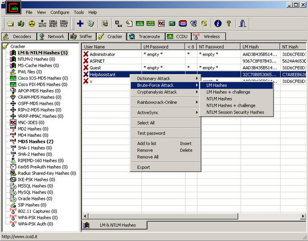Select NTLMv2 Hashes (0) in Cracker tree
This screenshot has height=241, width=308.
37,59
